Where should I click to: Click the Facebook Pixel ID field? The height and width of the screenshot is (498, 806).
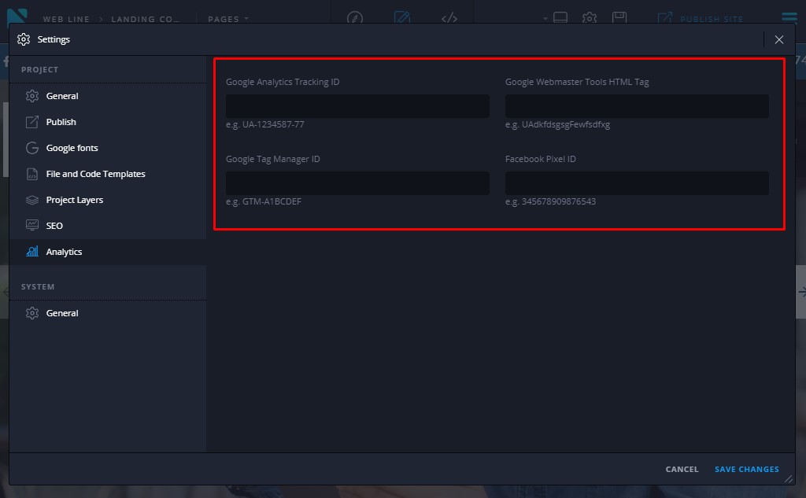tap(637, 183)
